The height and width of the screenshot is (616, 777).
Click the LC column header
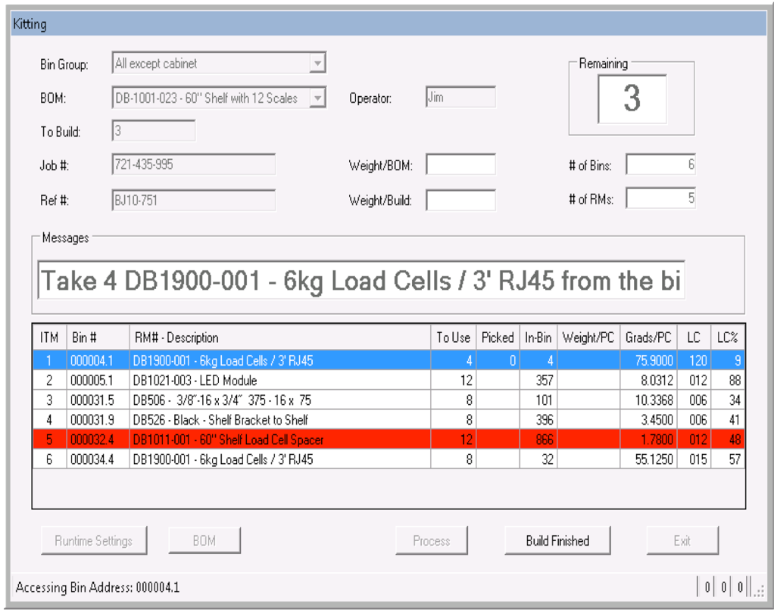[693, 338]
